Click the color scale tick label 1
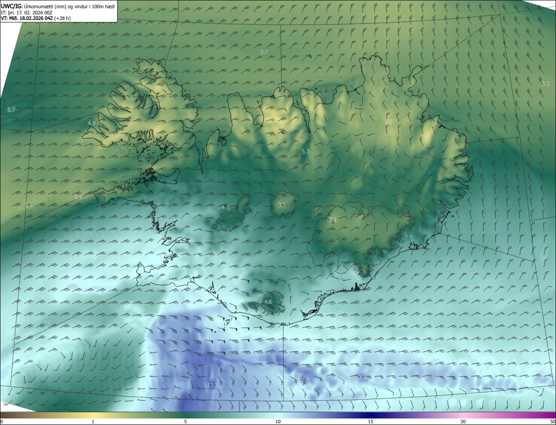Viewport: 556px width, 425px height. (x=93, y=422)
